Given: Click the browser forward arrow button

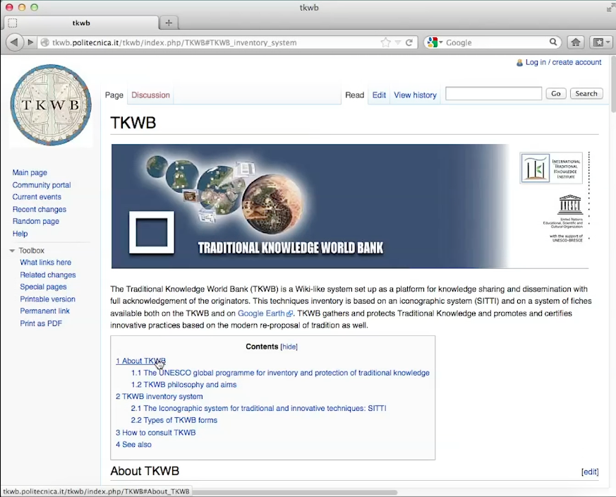Looking at the screenshot, I should point(30,42).
